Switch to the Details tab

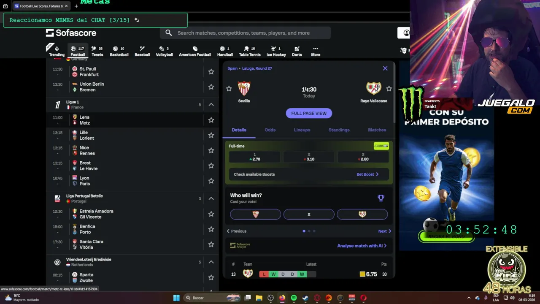(239, 130)
